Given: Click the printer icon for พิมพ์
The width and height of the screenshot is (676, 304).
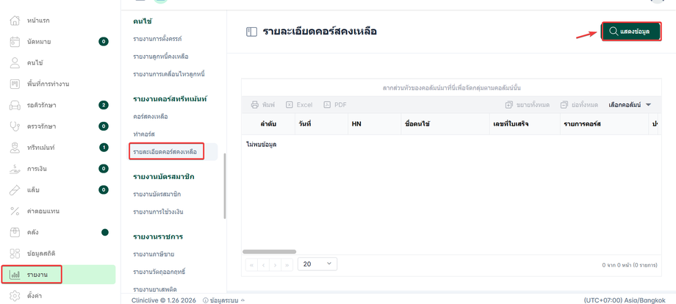Looking at the screenshot, I should 255,104.
